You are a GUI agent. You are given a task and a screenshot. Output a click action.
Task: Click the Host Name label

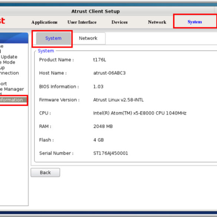(x=53, y=73)
